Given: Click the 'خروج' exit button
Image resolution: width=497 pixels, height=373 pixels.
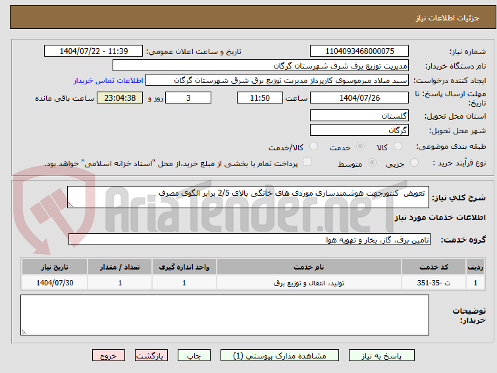Looking at the screenshot, I should (108, 355).
